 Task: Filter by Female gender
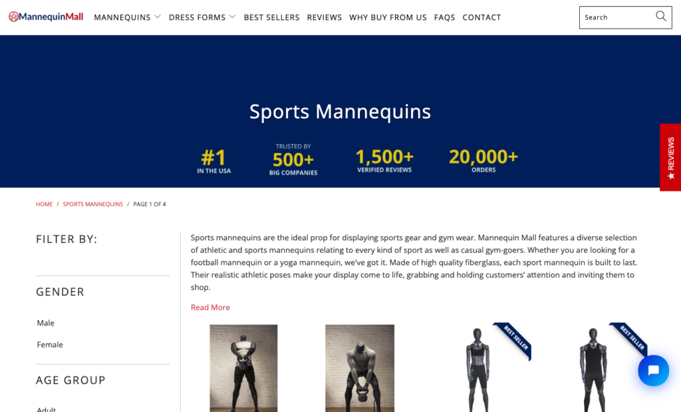coord(50,345)
